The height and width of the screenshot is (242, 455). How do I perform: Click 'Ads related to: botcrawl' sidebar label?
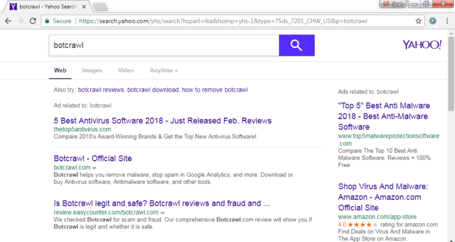369,92
